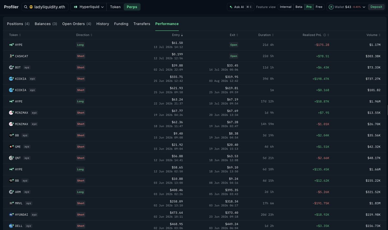Expand the wallet dropdown chevron

tap(364, 7)
